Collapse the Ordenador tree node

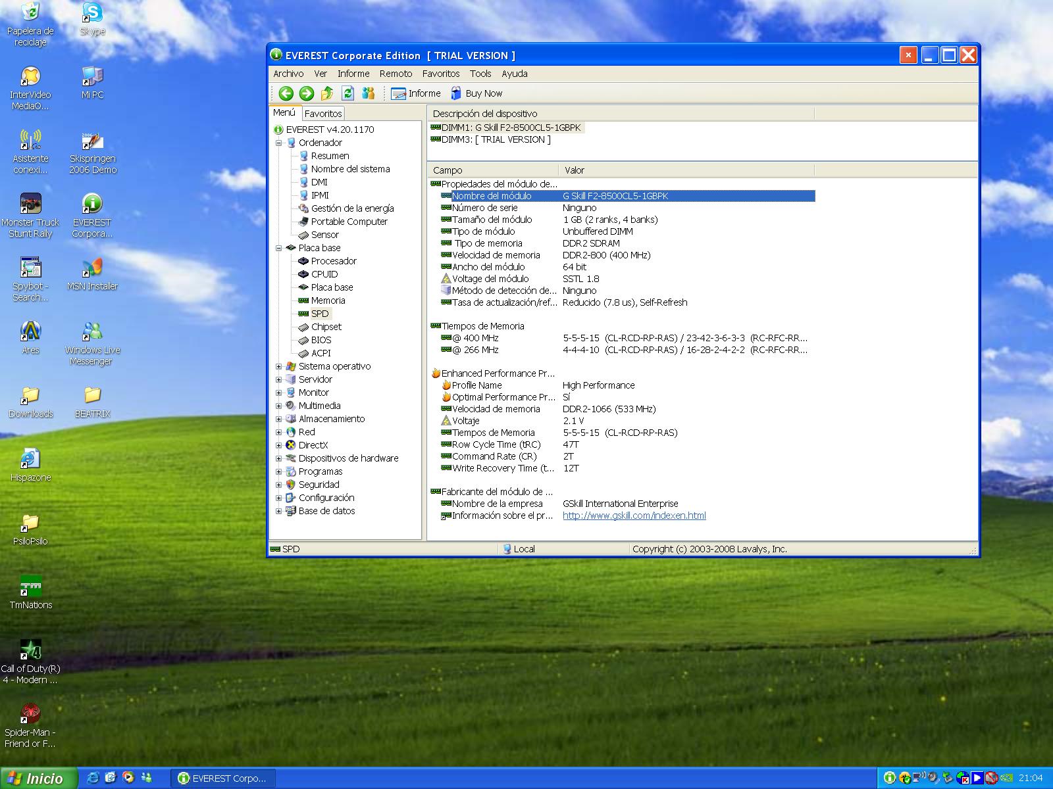click(x=278, y=143)
